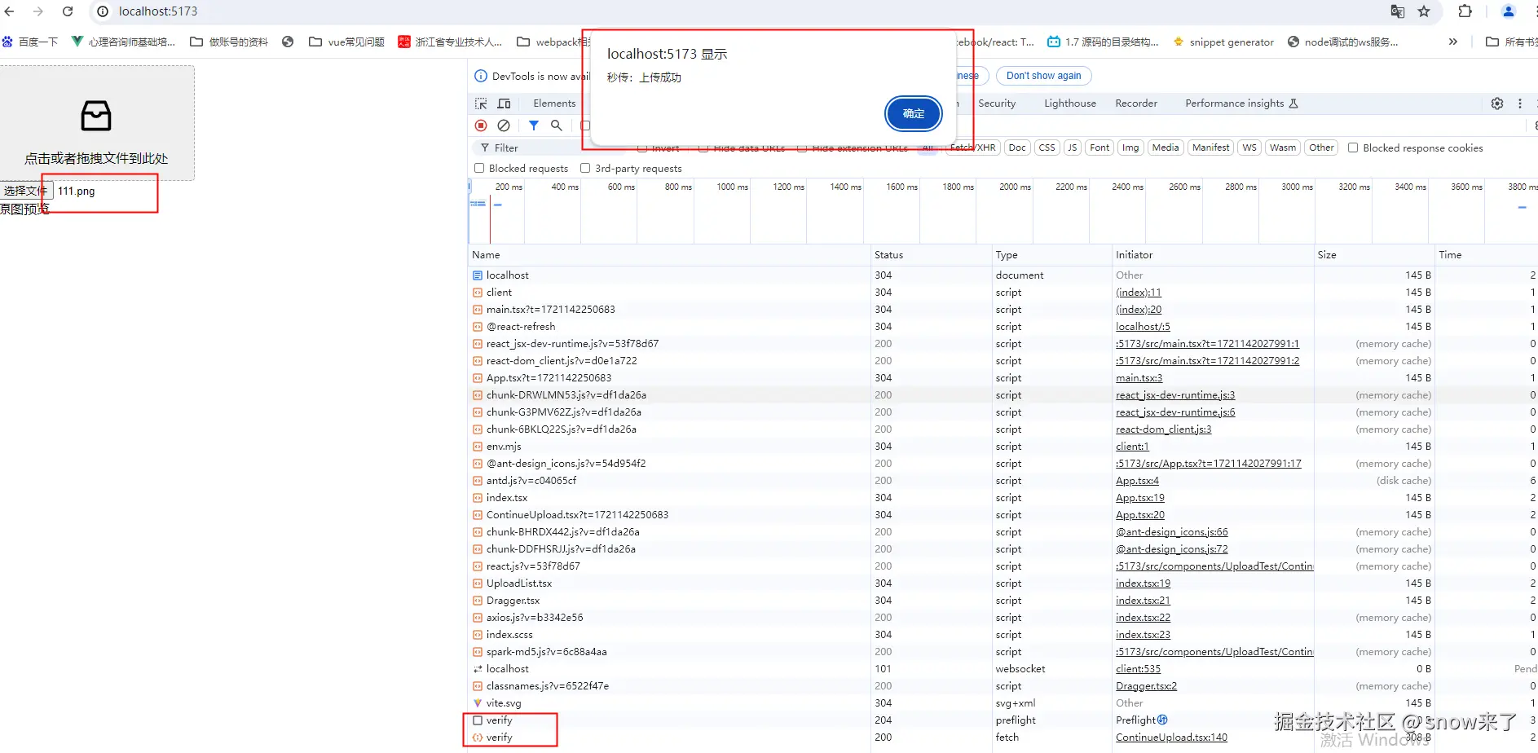1538x753 pixels.
Task: Bookmark this page with the star icon
Action: 1424,11
